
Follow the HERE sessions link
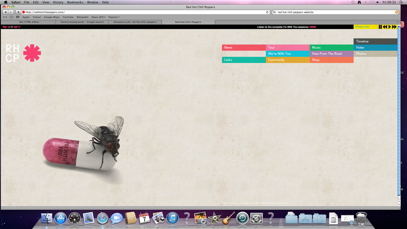point(313,27)
